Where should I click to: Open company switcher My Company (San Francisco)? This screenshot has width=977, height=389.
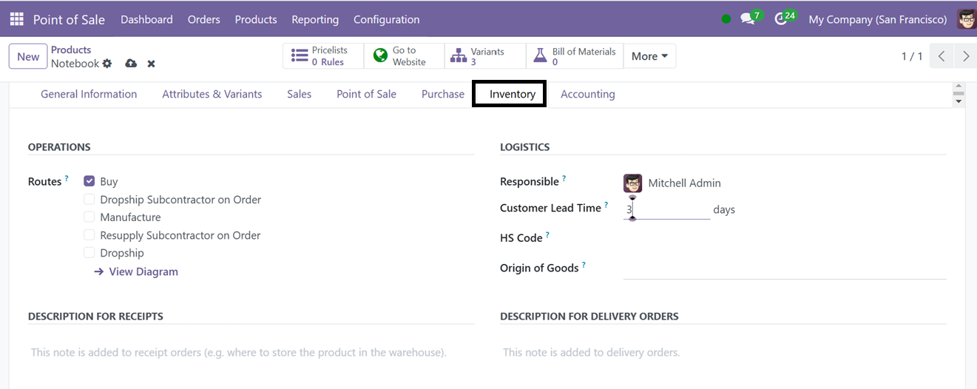pyautogui.click(x=878, y=19)
